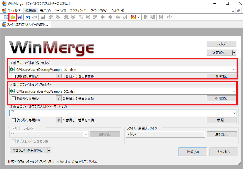Image resolution: width=243 pixels, height=169 pixels.
Task: Click the Excel file icon beside sample_002.xlsm
Action: [x=13, y=91]
